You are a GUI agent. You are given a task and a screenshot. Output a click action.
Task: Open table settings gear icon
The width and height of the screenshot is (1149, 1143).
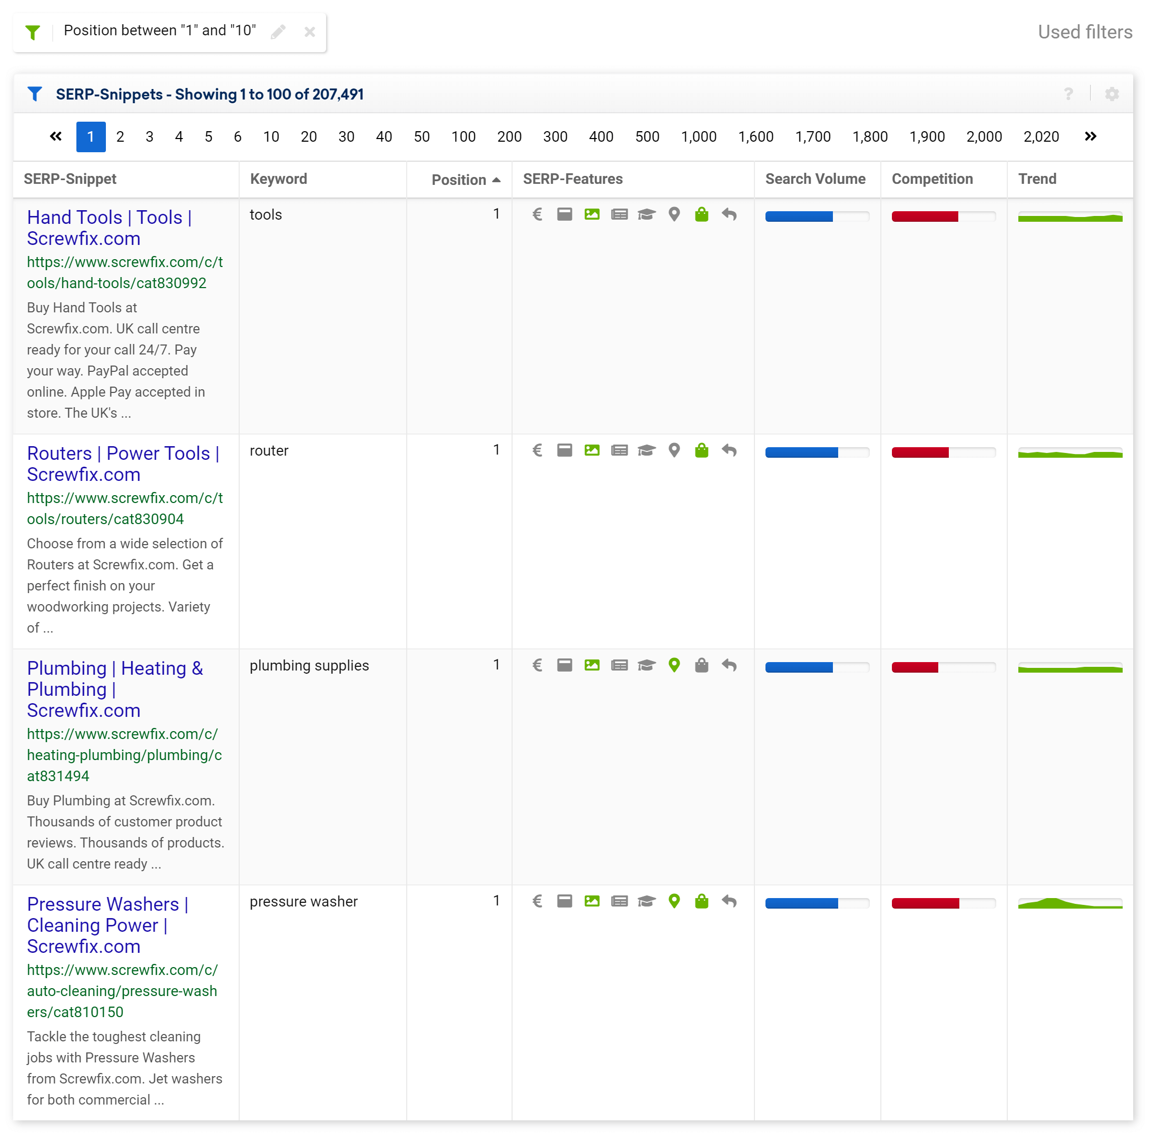click(1112, 94)
